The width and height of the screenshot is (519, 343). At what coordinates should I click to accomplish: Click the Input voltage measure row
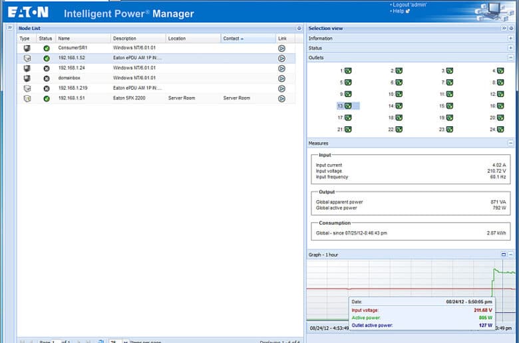pyautogui.click(x=411, y=171)
